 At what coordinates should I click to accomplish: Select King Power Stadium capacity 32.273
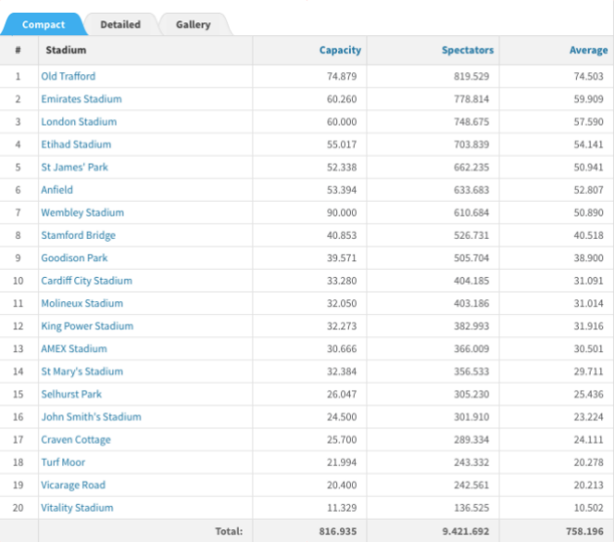[x=342, y=327]
